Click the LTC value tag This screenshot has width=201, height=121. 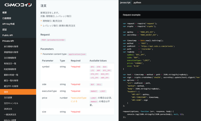(92, 71)
